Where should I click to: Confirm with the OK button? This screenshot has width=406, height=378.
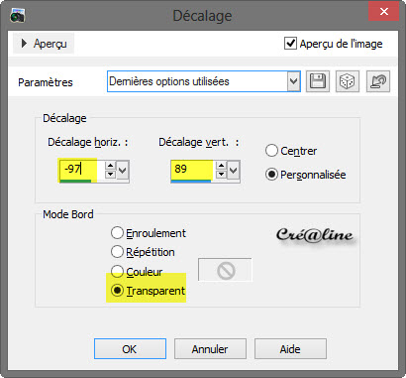(x=130, y=348)
